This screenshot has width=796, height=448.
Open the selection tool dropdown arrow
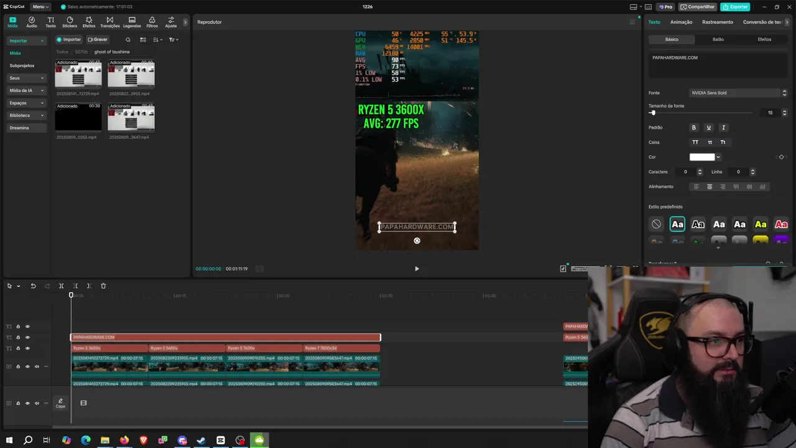(19, 286)
